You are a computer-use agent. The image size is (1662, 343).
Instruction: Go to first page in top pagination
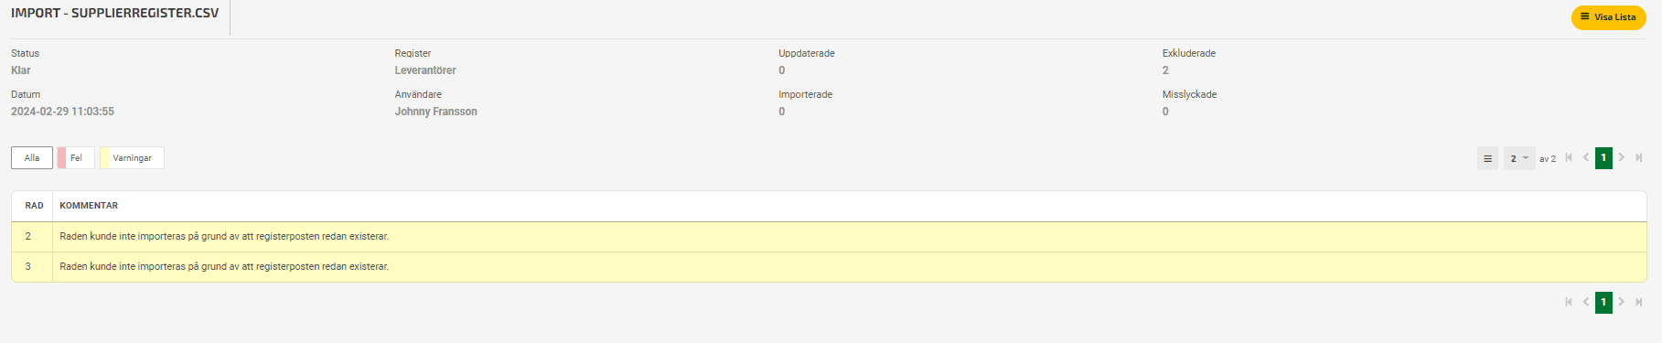(1569, 157)
